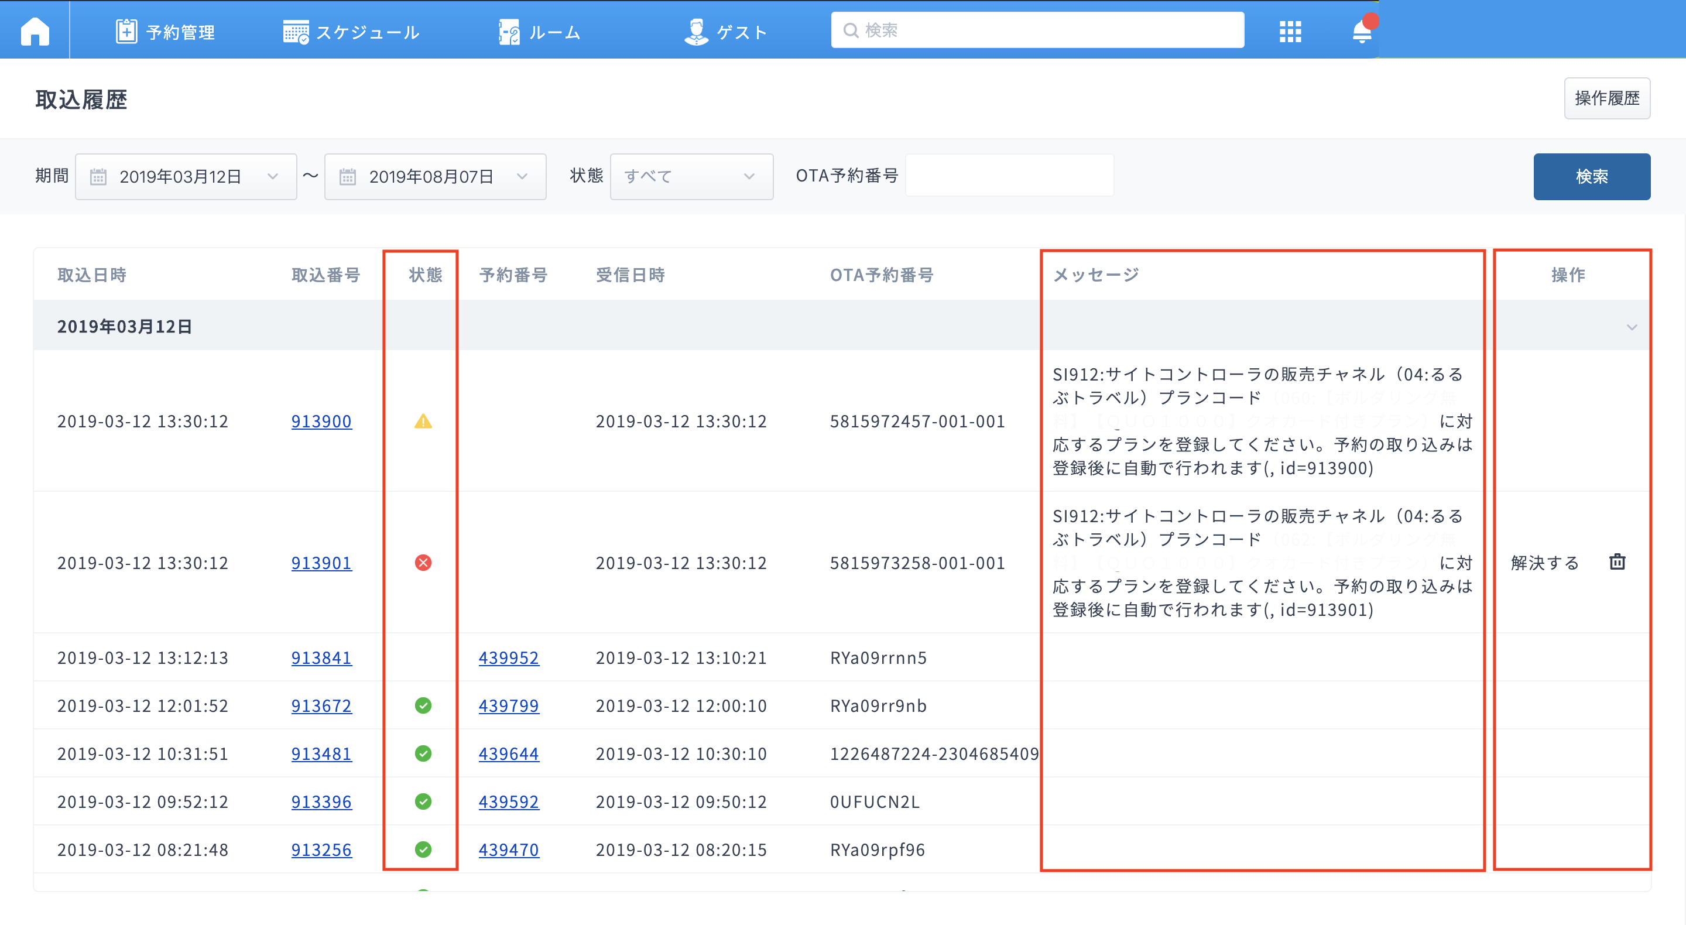1686x925 pixels.
Task: Click the red error icon for 913901
Action: click(x=423, y=563)
